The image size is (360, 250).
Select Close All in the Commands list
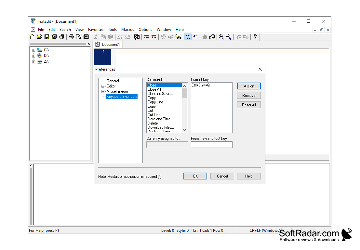point(164,89)
